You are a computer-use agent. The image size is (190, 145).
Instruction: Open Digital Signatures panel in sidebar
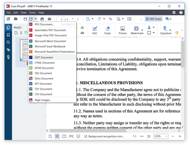click(x=8, y=57)
